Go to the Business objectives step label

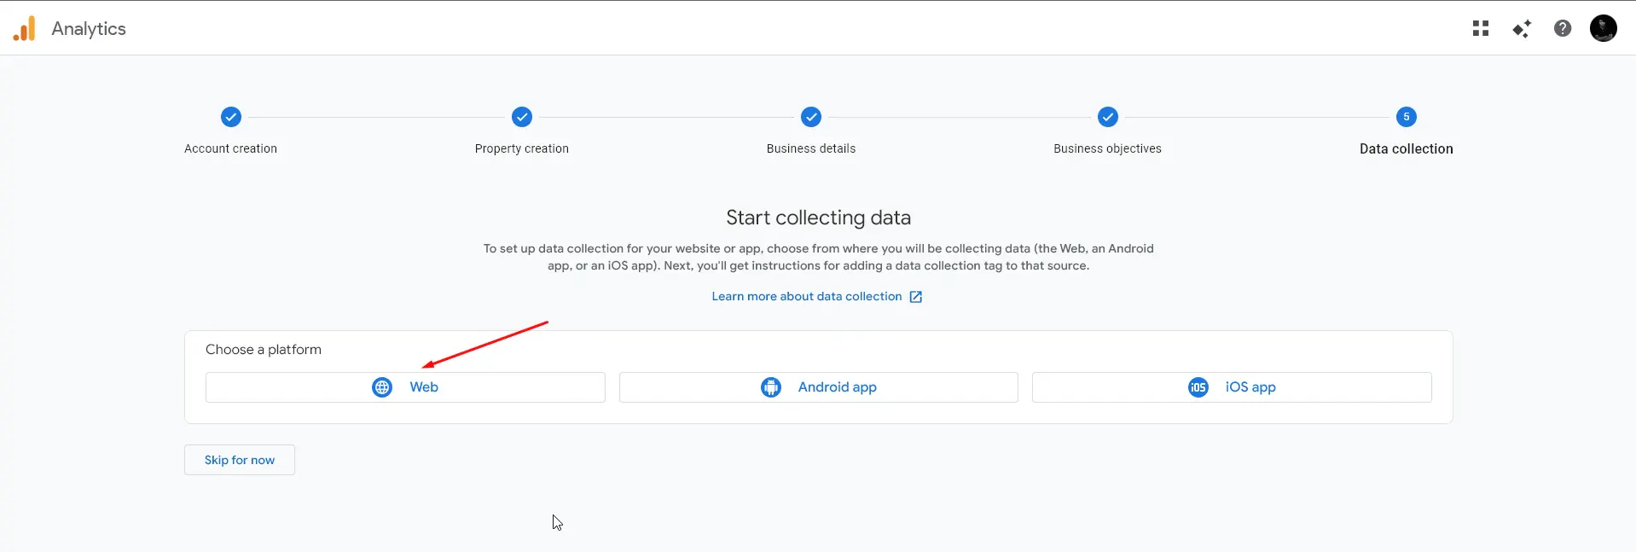1108,148
